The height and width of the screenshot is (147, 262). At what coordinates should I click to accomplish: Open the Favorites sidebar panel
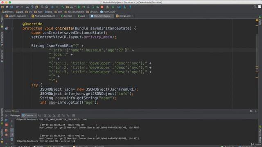click(2, 136)
